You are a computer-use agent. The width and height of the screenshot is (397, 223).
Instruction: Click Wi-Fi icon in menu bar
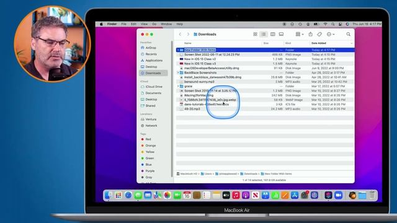click(x=325, y=24)
